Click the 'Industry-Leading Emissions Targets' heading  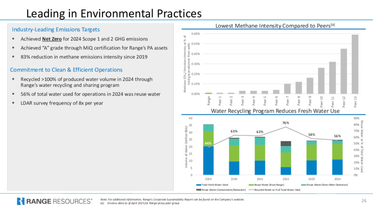tap(55, 29)
